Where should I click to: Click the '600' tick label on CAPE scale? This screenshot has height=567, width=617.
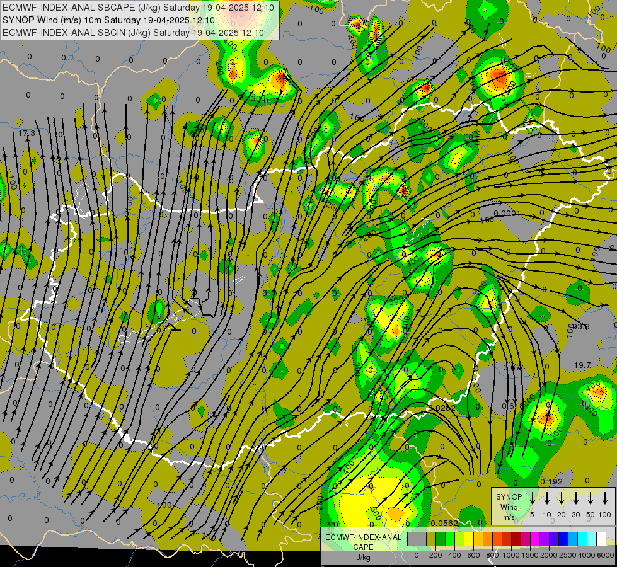[x=473, y=555]
